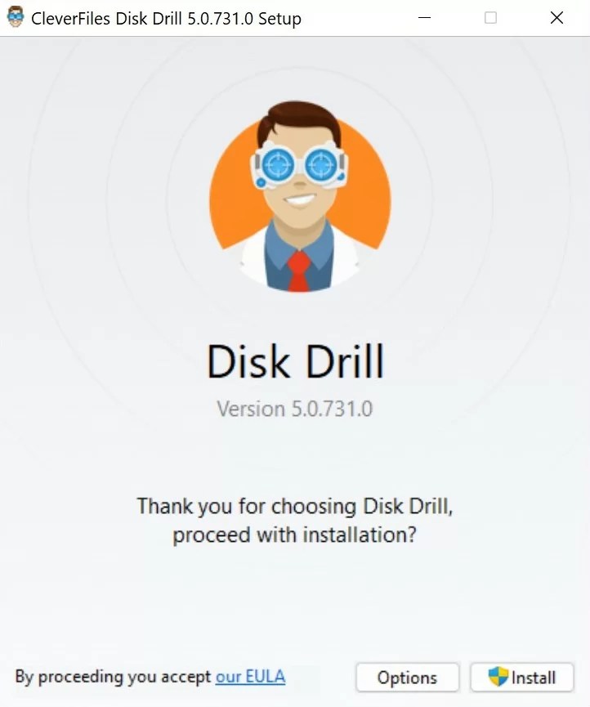
Task: Click the Version 5.0.731.0 label
Action: 295,409
